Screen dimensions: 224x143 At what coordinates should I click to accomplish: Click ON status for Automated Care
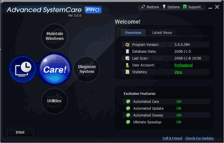(x=179, y=102)
